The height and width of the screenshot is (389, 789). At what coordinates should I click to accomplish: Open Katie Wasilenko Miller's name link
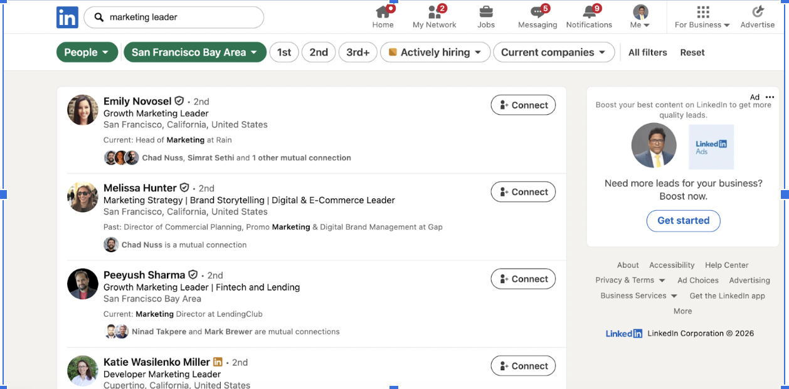tap(157, 362)
